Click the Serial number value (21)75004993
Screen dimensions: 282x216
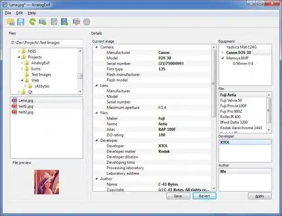(x=171, y=63)
